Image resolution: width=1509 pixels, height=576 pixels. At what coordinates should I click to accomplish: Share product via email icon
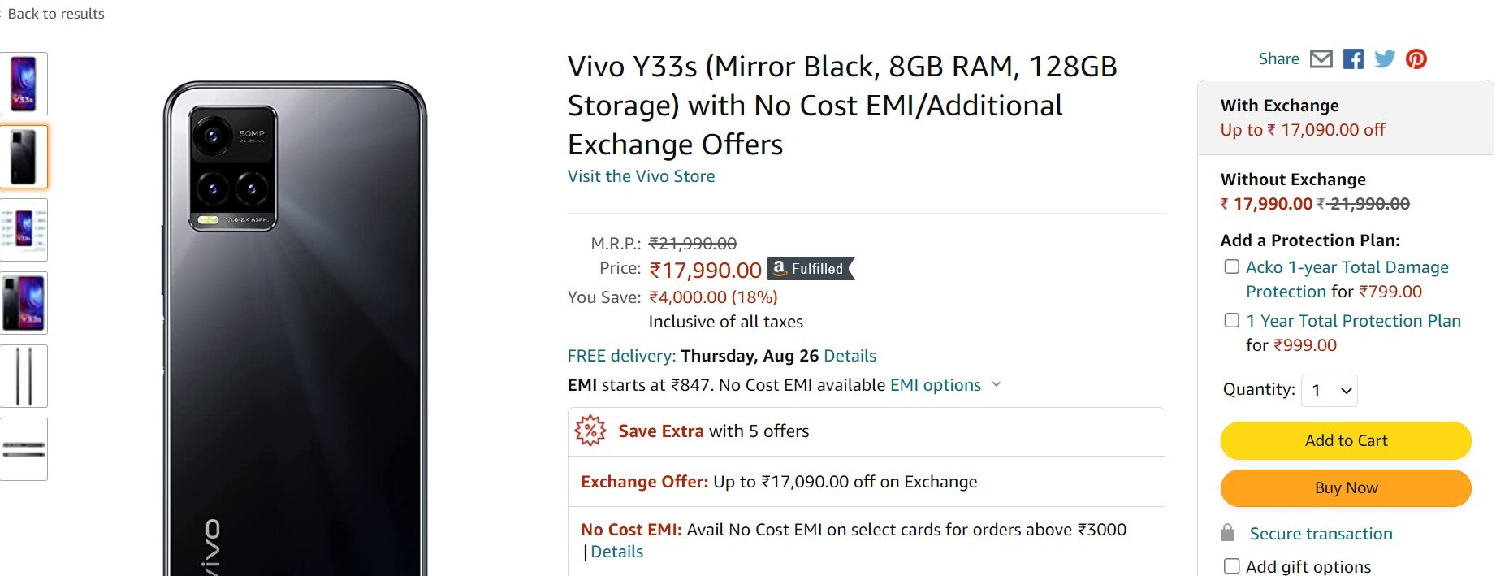[x=1321, y=59]
